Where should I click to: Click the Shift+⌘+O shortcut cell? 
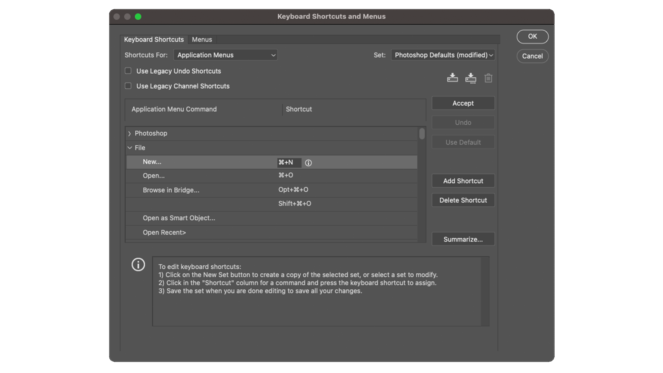(295, 204)
